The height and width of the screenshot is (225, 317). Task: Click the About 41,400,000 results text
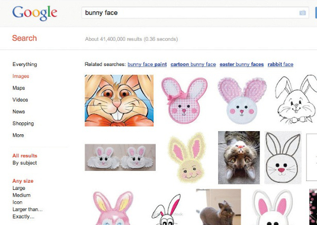[132, 39]
